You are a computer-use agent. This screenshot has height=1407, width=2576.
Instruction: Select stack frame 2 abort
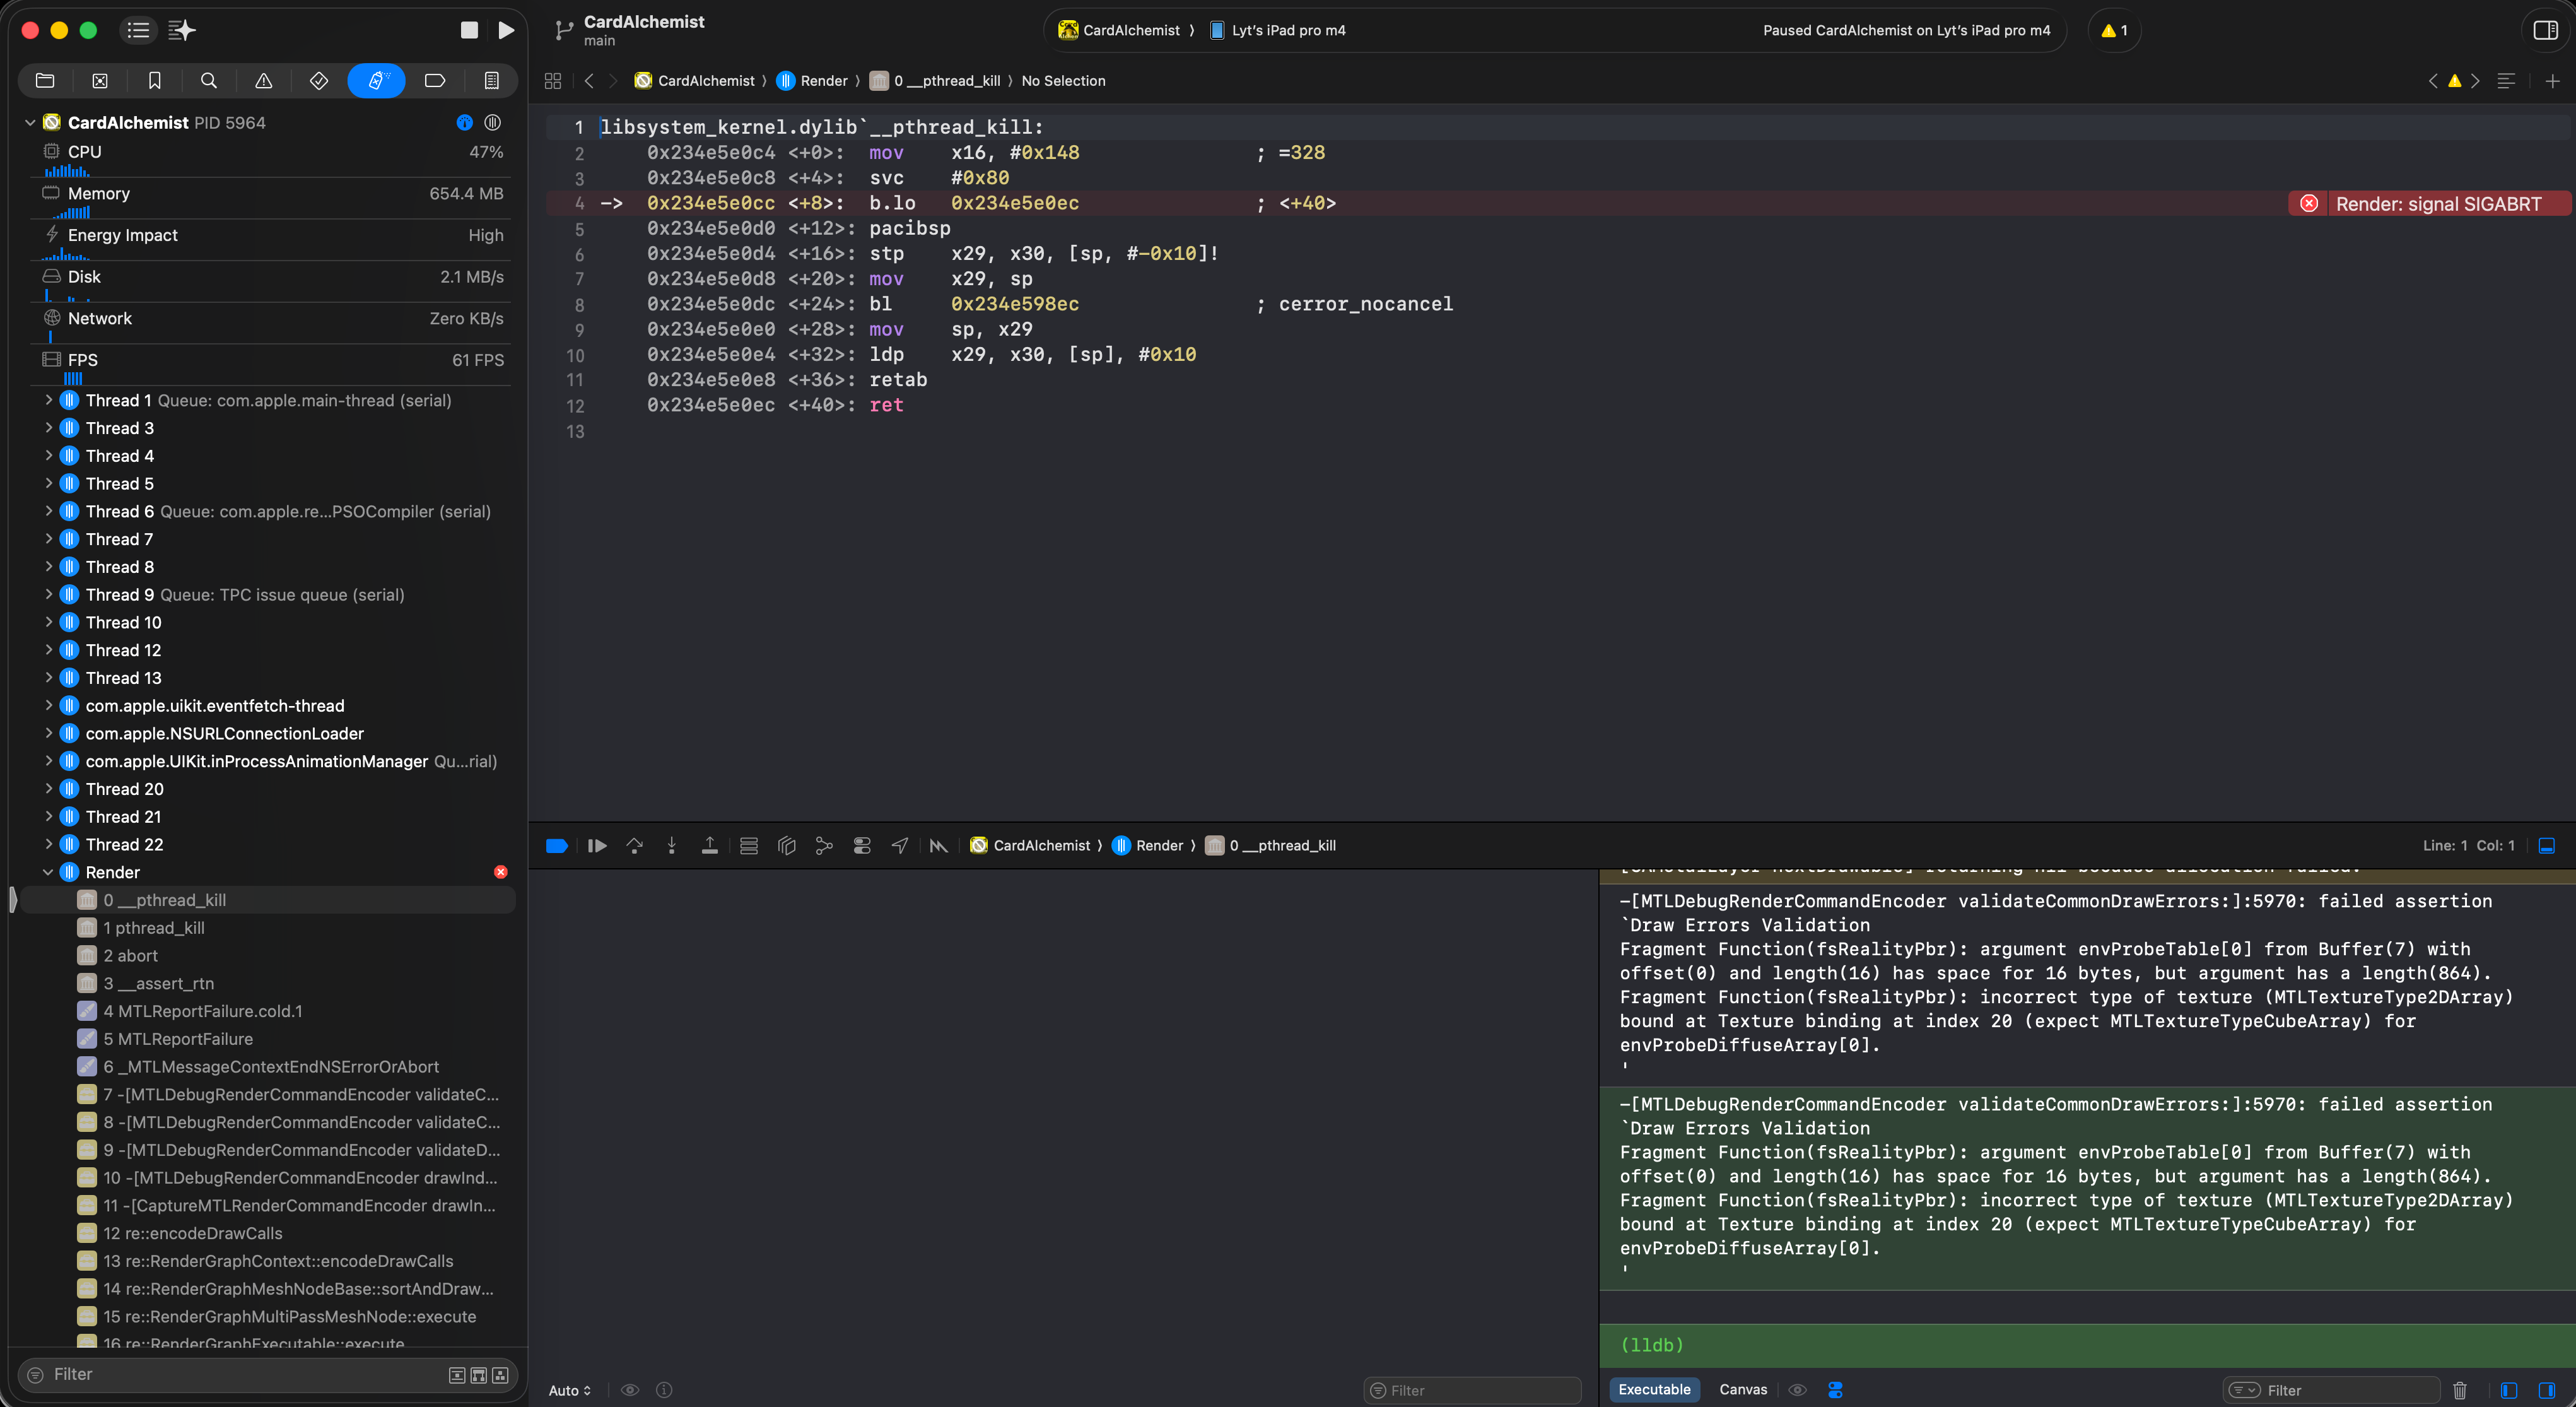pos(131,955)
